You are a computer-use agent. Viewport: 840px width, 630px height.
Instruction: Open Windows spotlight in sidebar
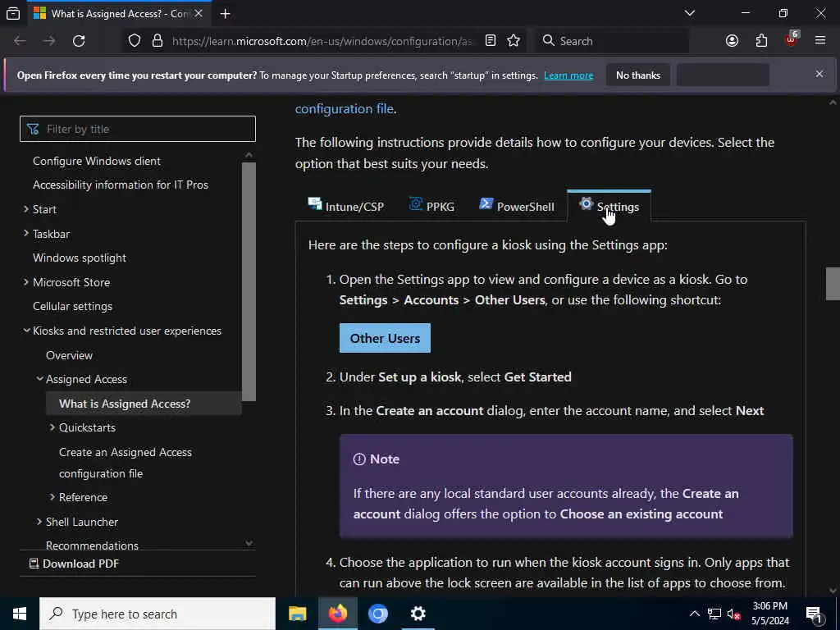80,258
